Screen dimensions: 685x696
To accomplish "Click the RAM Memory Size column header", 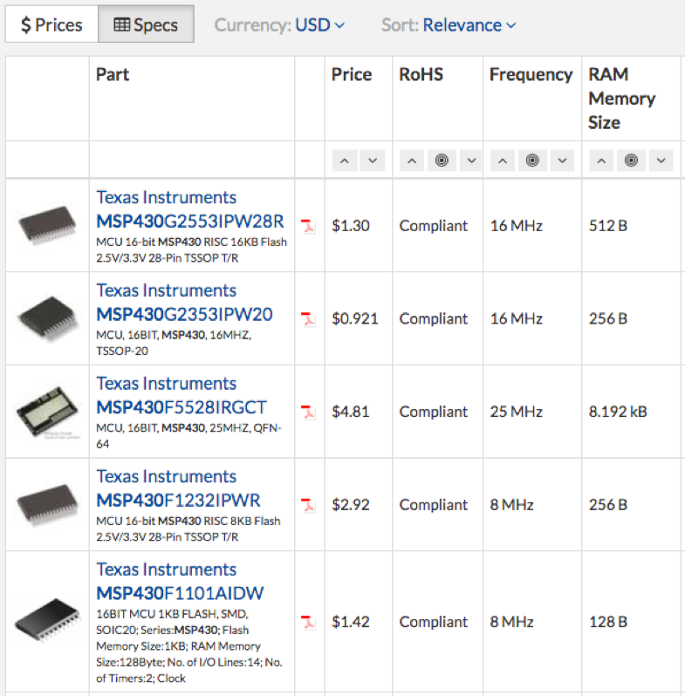I will 622,98.
